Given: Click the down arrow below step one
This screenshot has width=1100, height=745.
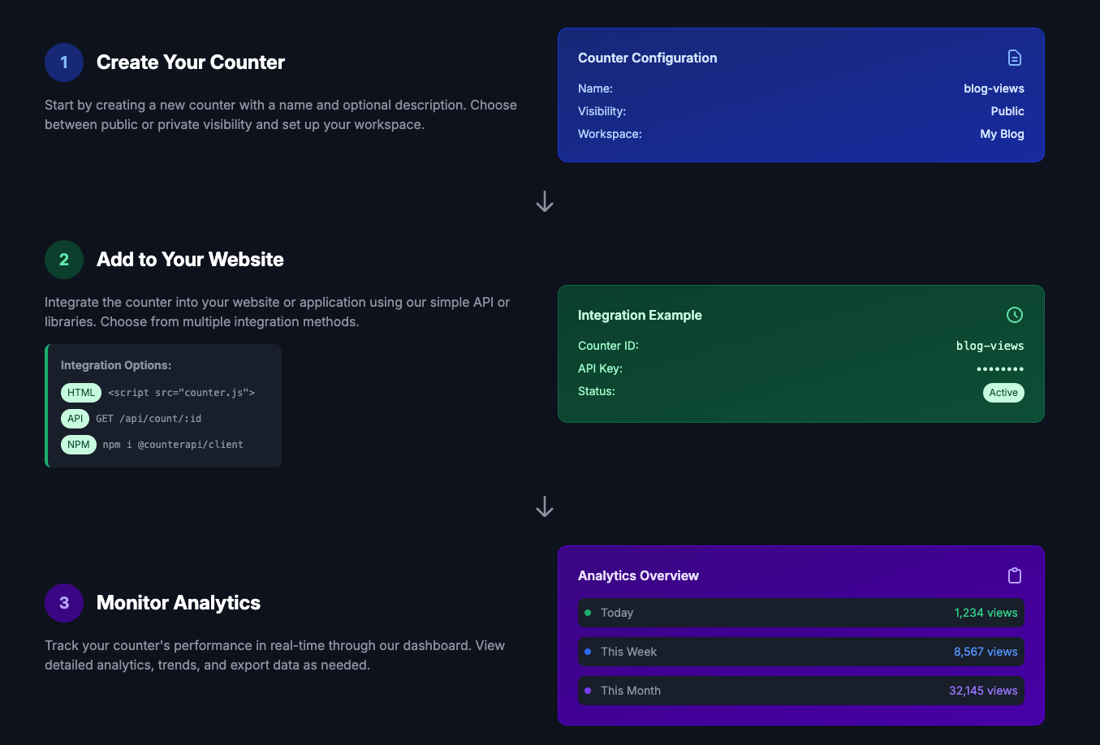Looking at the screenshot, I should point(545,201).
